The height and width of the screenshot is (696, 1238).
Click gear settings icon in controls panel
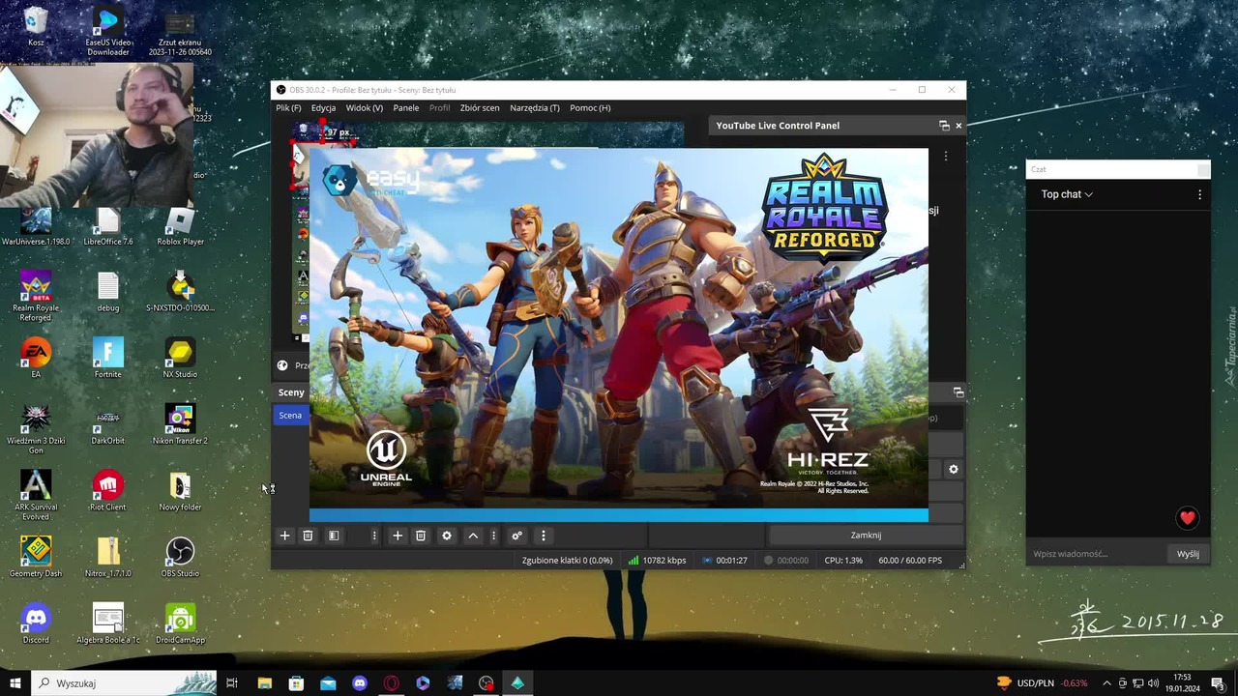click(954, 469)
